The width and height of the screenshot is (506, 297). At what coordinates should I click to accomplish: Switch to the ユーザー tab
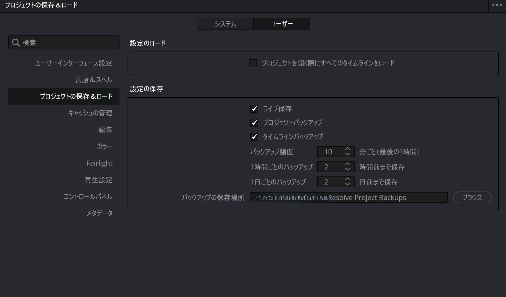pyautogui.click(x=281, y=24)
